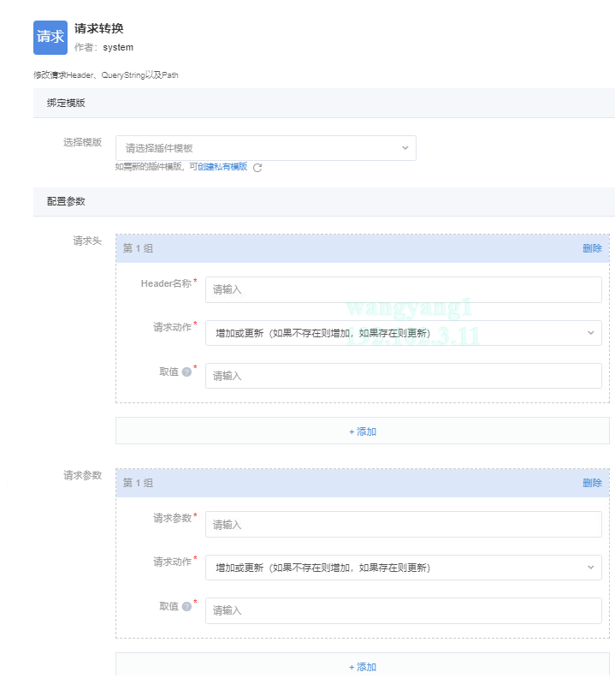Delete group 1 in the 请求参数 section
This screenshot has height=684, width=615.
(592, 483)
